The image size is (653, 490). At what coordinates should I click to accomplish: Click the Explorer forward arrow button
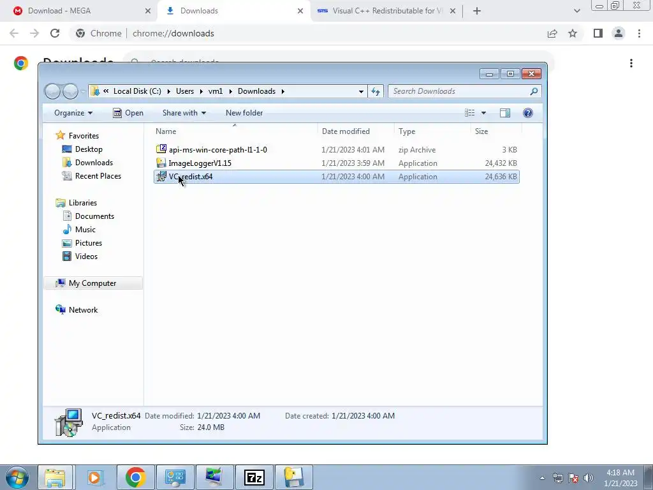click(70, 91)
